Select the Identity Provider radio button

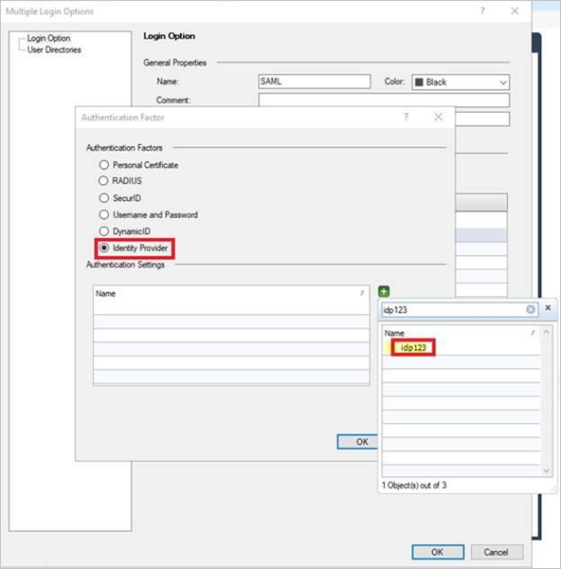click(103, 248)
